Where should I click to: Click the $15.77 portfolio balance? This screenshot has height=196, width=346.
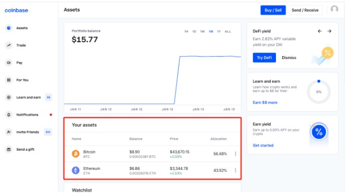coord(85,40)
